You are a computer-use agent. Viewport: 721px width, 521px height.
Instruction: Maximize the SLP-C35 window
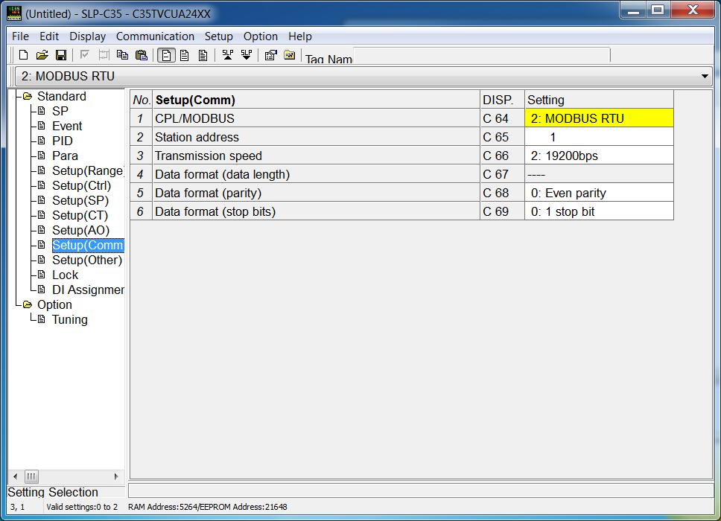click(x=658, y=10)
